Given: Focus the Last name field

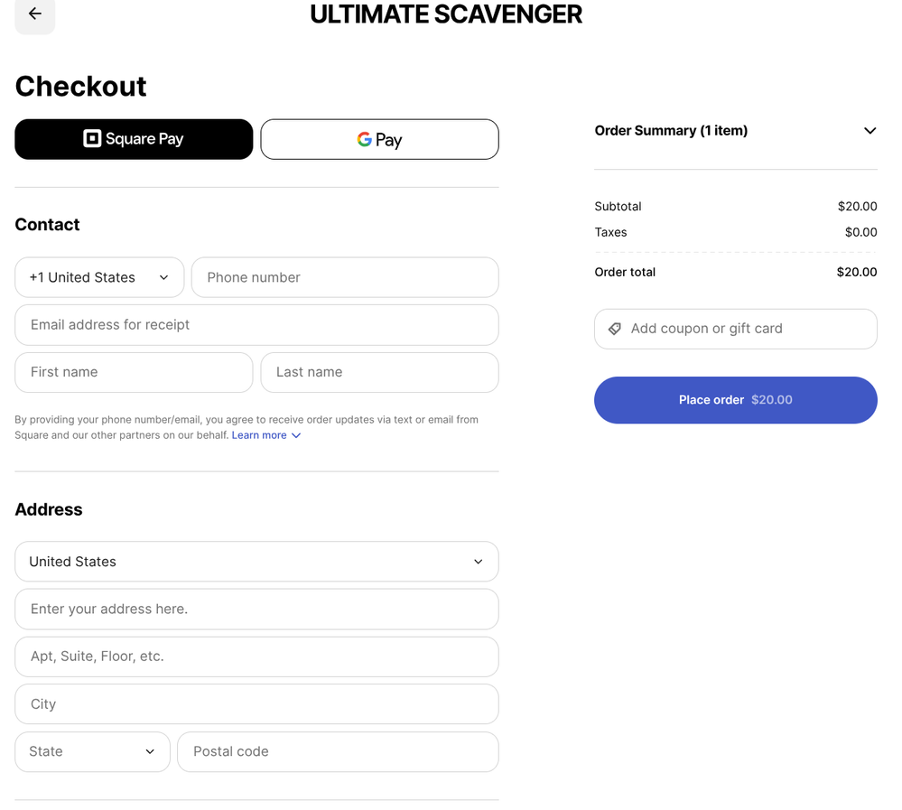Looking at the screenshot, I should coord(379,372).
